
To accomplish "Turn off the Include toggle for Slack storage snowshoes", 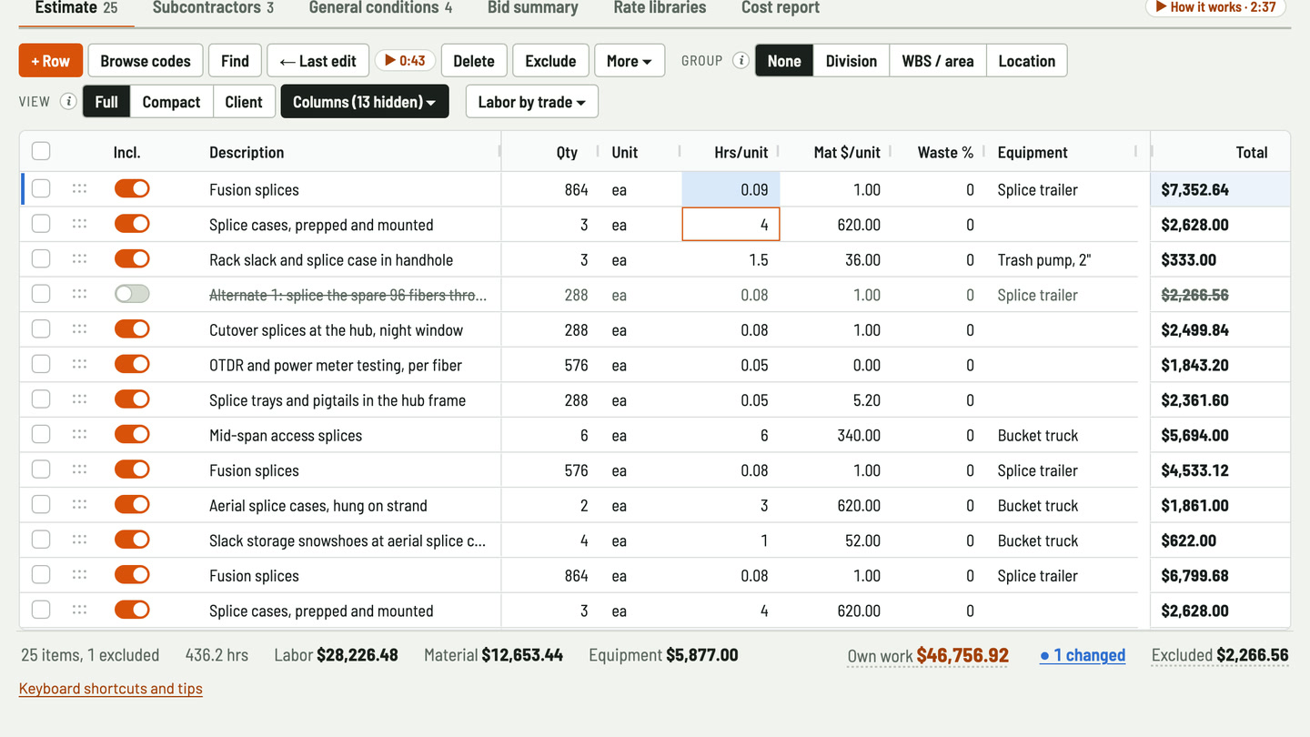I will point(132,540).
